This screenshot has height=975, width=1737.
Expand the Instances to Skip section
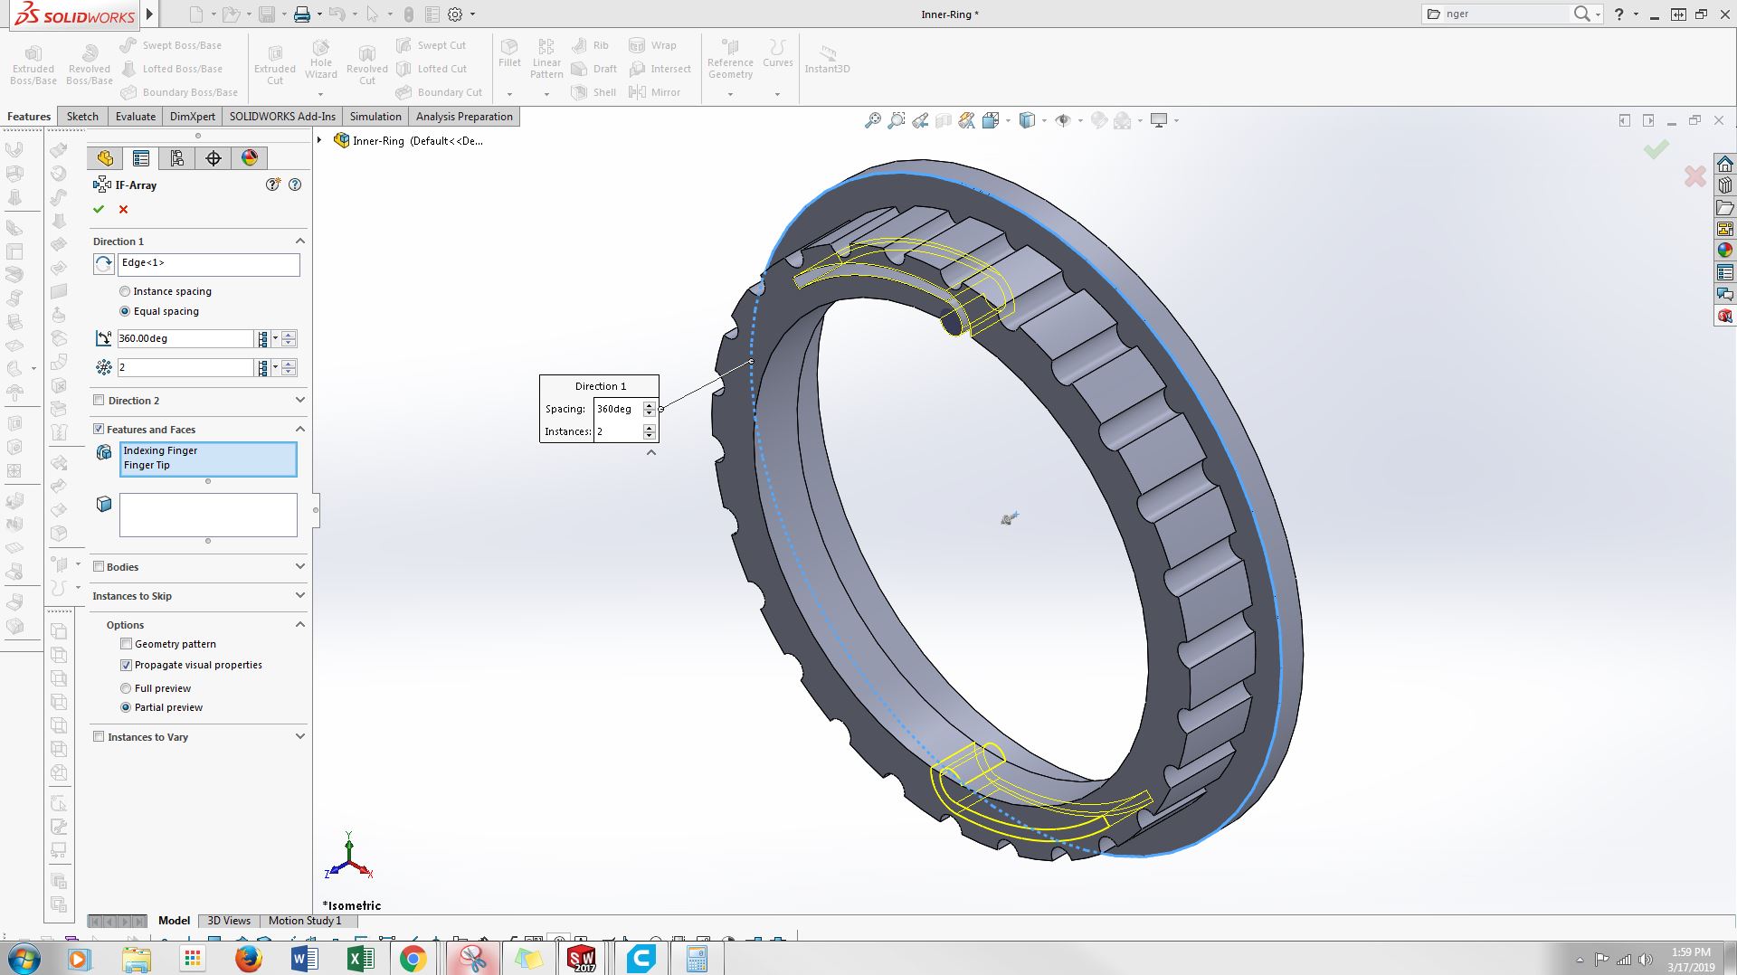[x=300, y=595]
